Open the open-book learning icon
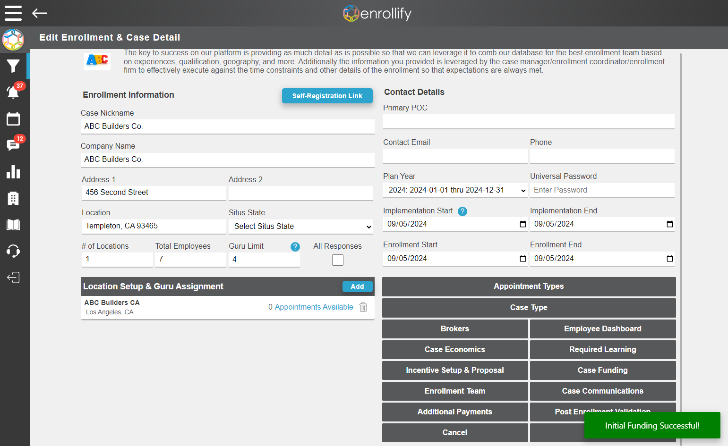728x446 pixels. [13, 225]
